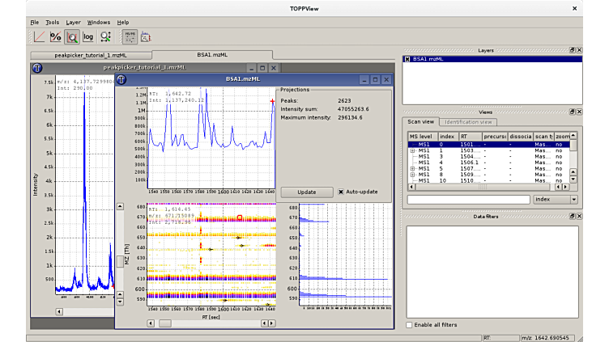Click the projections toolbar icon
609x342 pixels.
point(146,36)
